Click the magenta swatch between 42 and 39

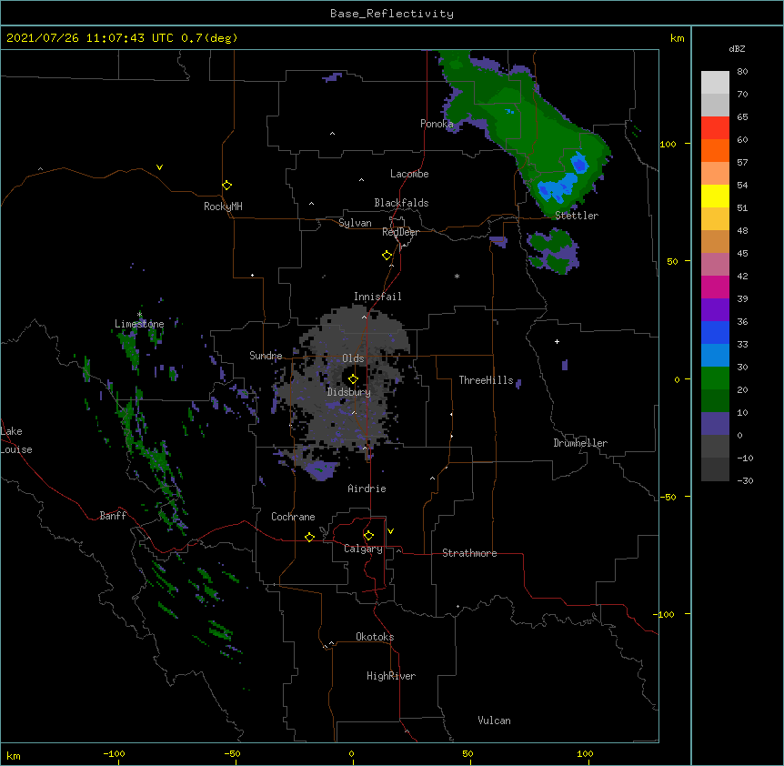715,287
